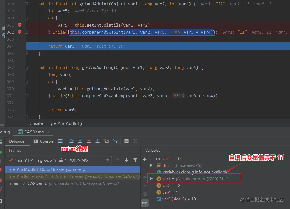Click the slot icon beside var5 (slot_5)
Screen dimensions: 290x209
(159, 199)
